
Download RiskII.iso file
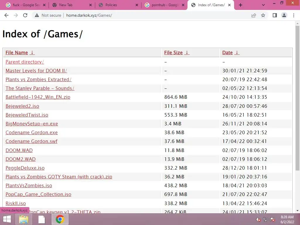(16, 203)
